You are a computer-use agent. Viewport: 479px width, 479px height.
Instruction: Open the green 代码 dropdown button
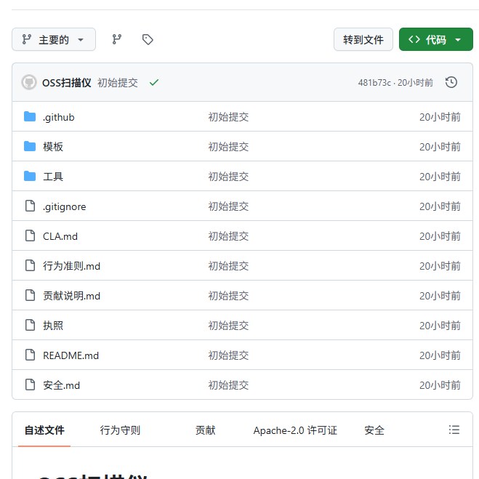pos(435,39)
